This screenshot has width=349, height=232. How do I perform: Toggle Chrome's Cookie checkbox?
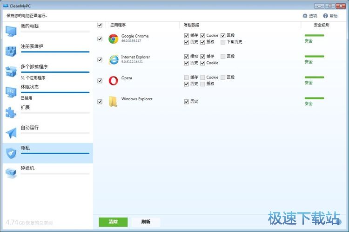click(x=202, y=36)
